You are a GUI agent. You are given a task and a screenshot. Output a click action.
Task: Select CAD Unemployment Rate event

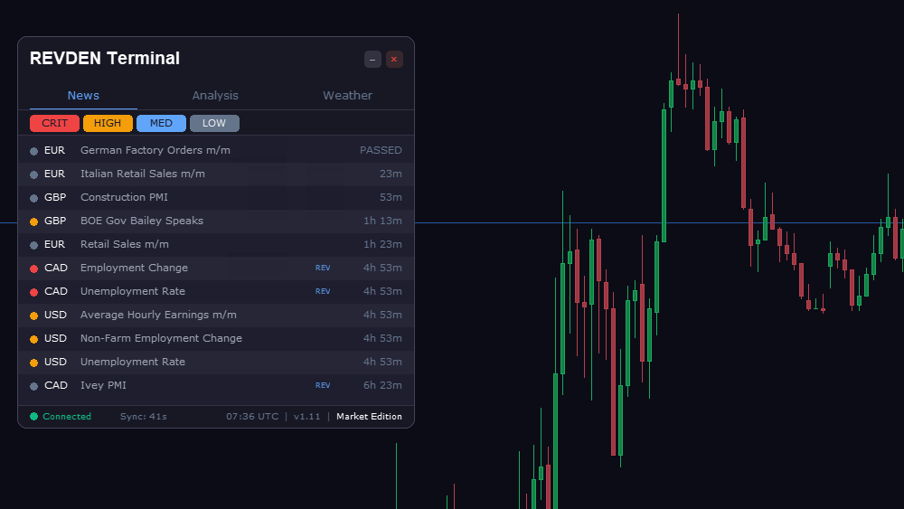(x=216, y=292)
